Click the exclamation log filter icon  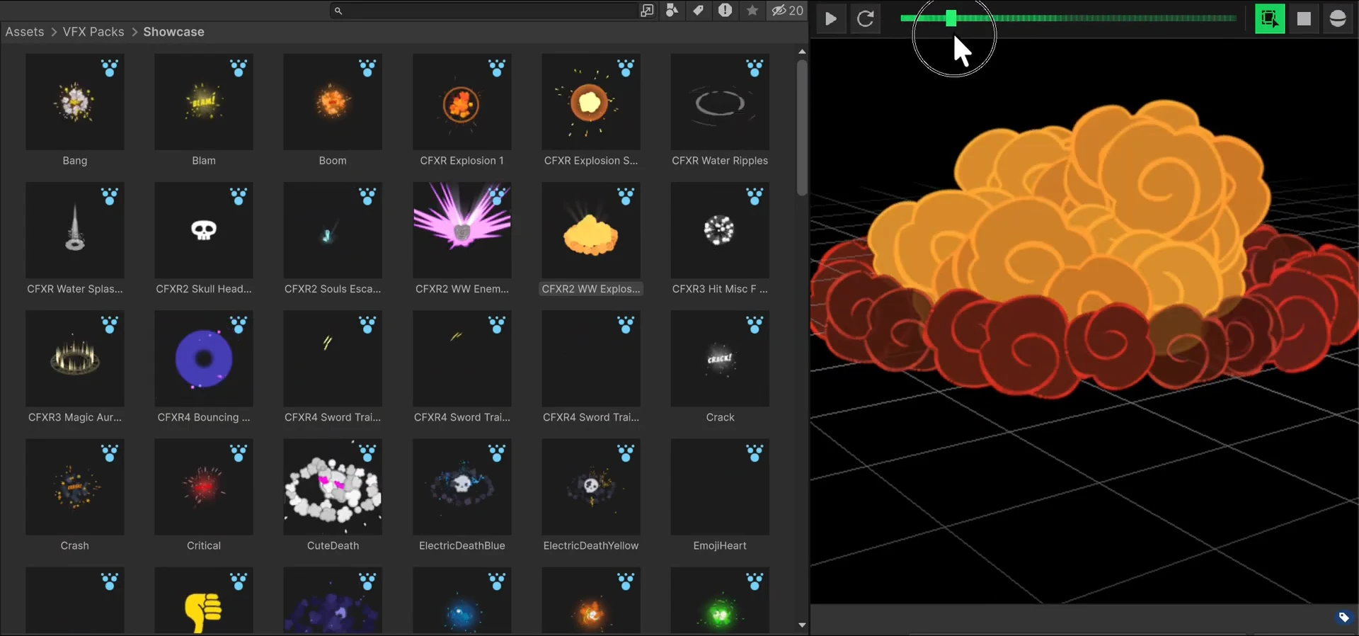[x=725, y=11]
